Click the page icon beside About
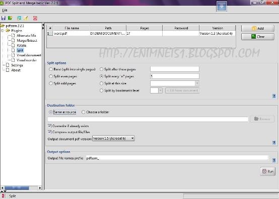Screen dimensions: 279x199 [x=8, y=70]
